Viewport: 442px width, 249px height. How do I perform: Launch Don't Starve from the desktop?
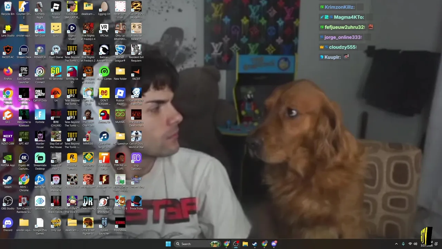click(56, 52)
